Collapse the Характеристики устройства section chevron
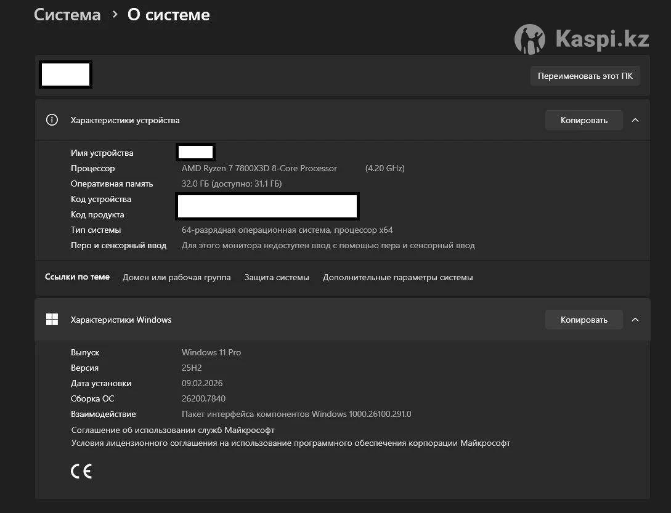671x513 pixels. [635, 120]
